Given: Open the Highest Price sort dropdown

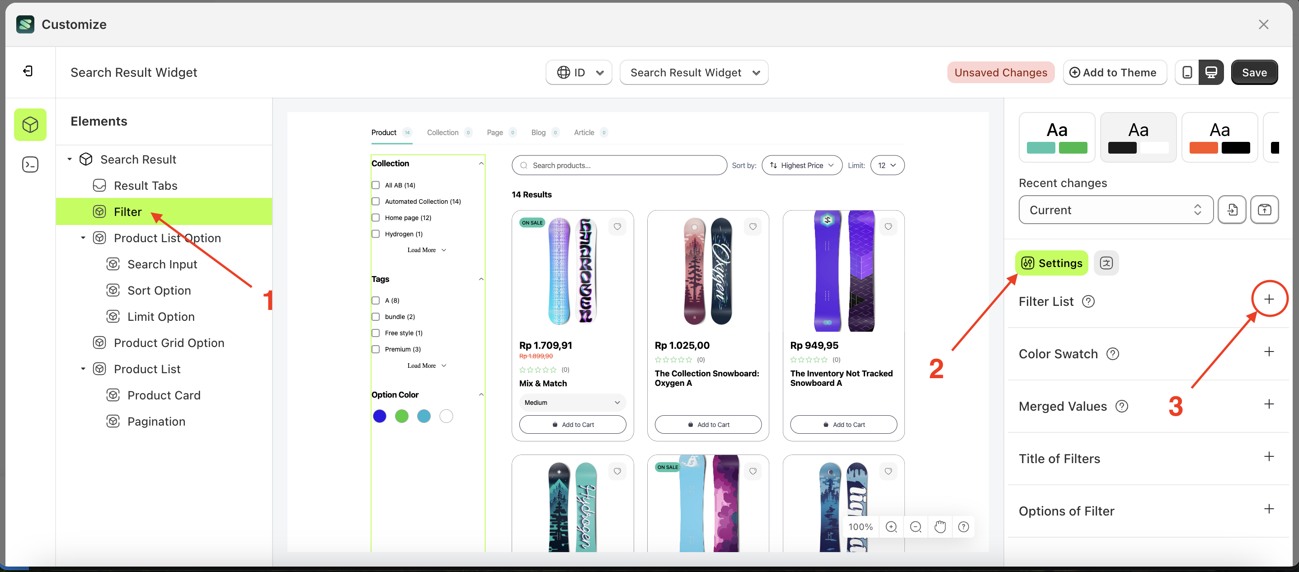Looking at the screenshot, I should point(801,165).
